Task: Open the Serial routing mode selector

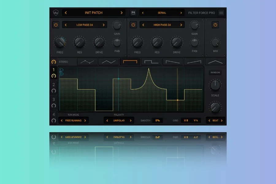Action: [x=162, y=13]
